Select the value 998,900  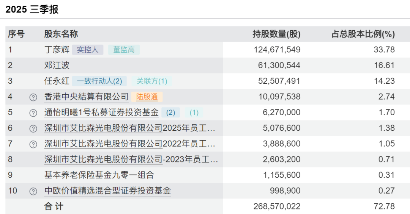tap(285, 191)
